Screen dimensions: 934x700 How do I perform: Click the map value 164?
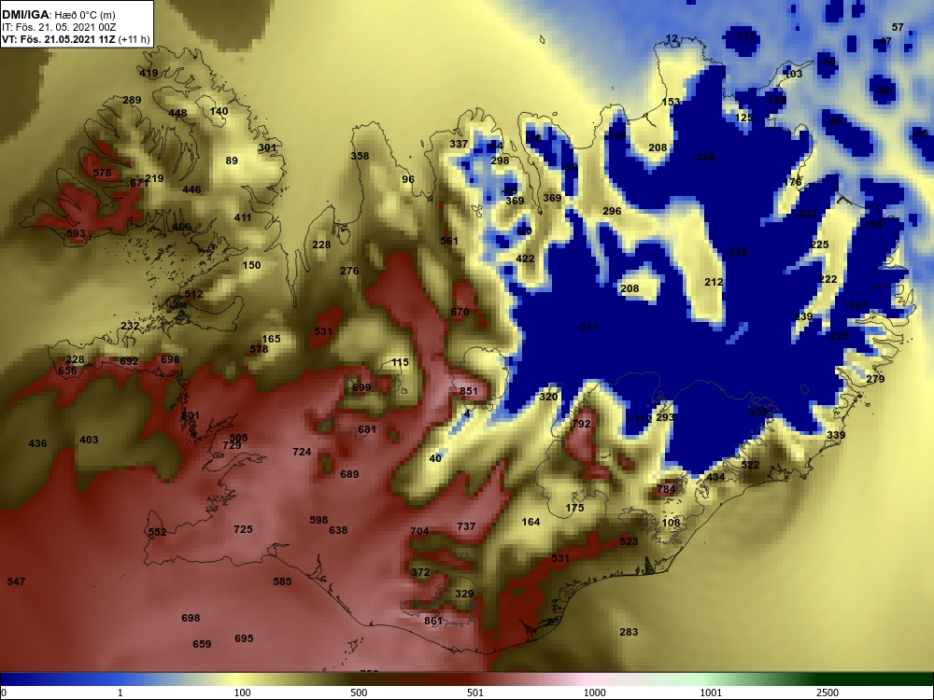click(531, 522)
